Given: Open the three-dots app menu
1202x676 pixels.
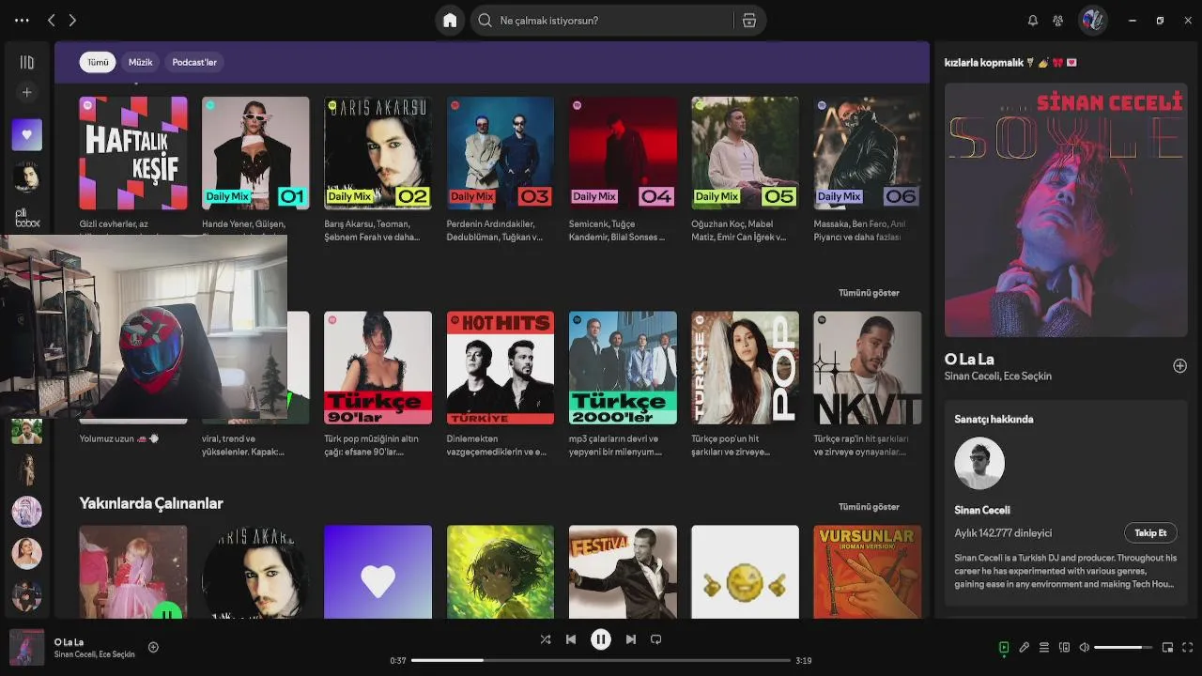Looking at the screenshot, I should (x=22, y=21).
